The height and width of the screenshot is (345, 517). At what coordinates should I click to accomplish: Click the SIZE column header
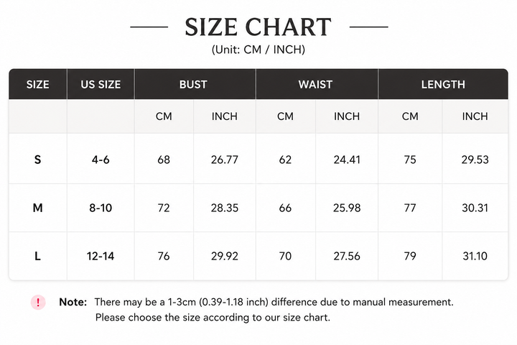tap(38, 85)
